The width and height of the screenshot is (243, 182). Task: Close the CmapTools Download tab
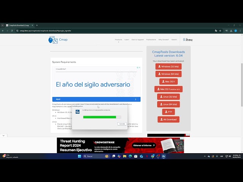(x=32, y=25)
